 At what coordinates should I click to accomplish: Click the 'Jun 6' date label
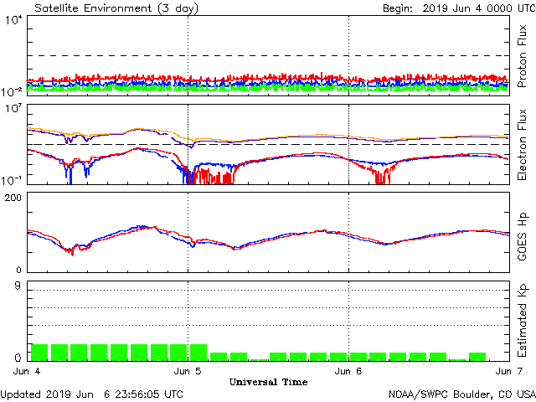click(x=348, y=371)
